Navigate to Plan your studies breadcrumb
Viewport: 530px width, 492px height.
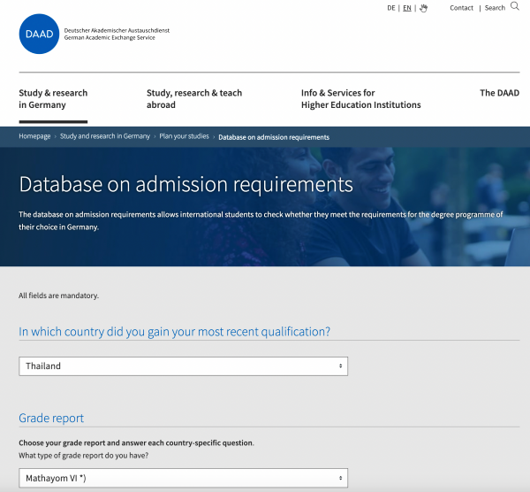[184, 137]
